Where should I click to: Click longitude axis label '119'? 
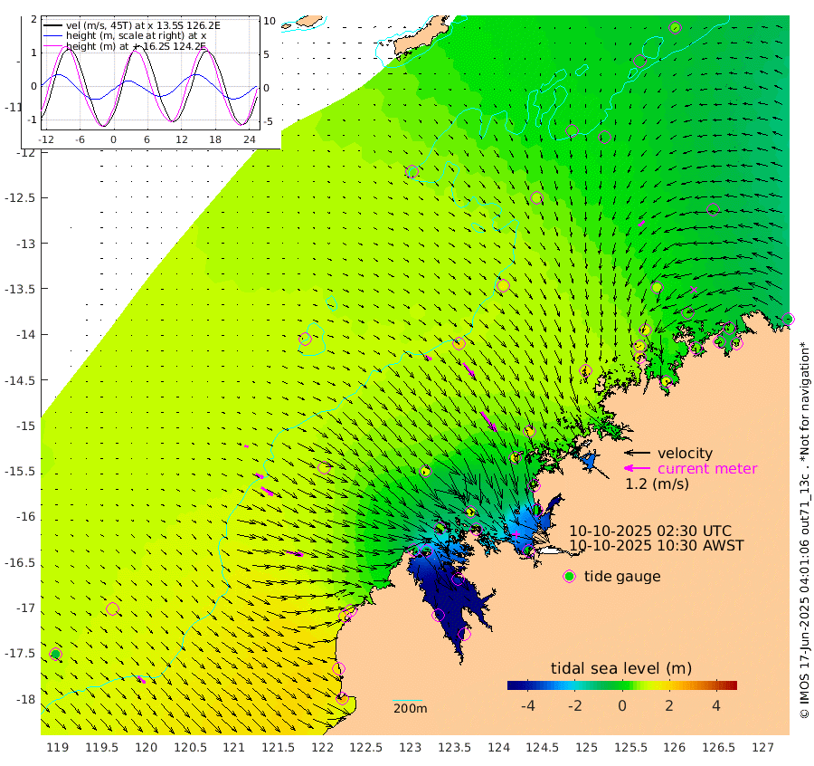pos(57,747)
